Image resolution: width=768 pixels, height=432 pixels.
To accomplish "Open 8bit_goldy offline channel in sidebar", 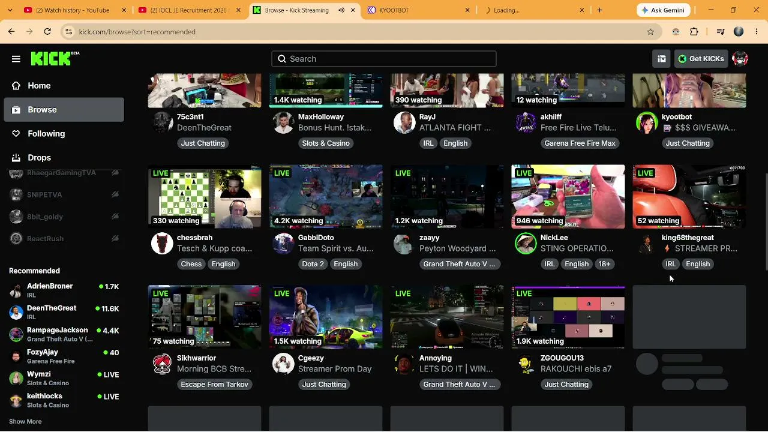I will [x=64, y=217].
